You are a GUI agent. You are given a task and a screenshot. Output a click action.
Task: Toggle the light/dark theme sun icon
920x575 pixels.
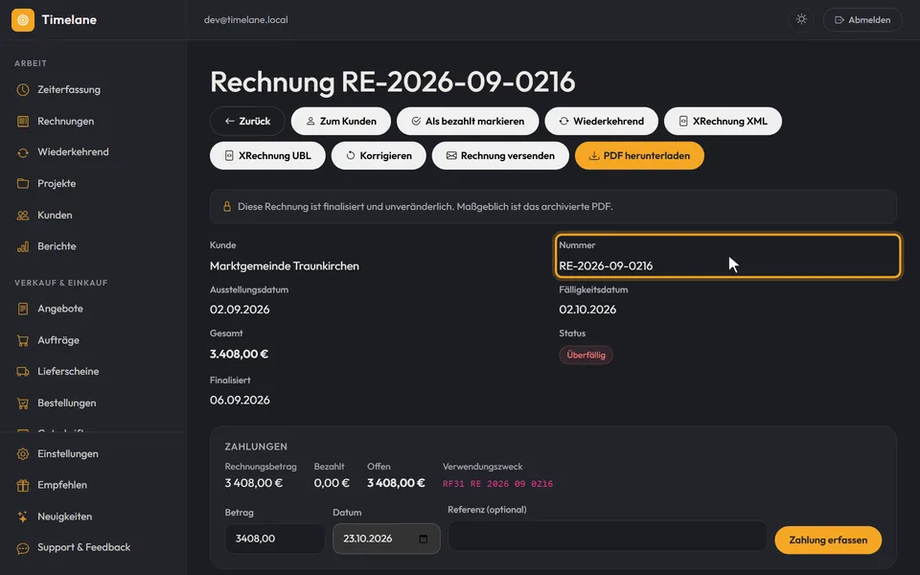pos(801,19)
